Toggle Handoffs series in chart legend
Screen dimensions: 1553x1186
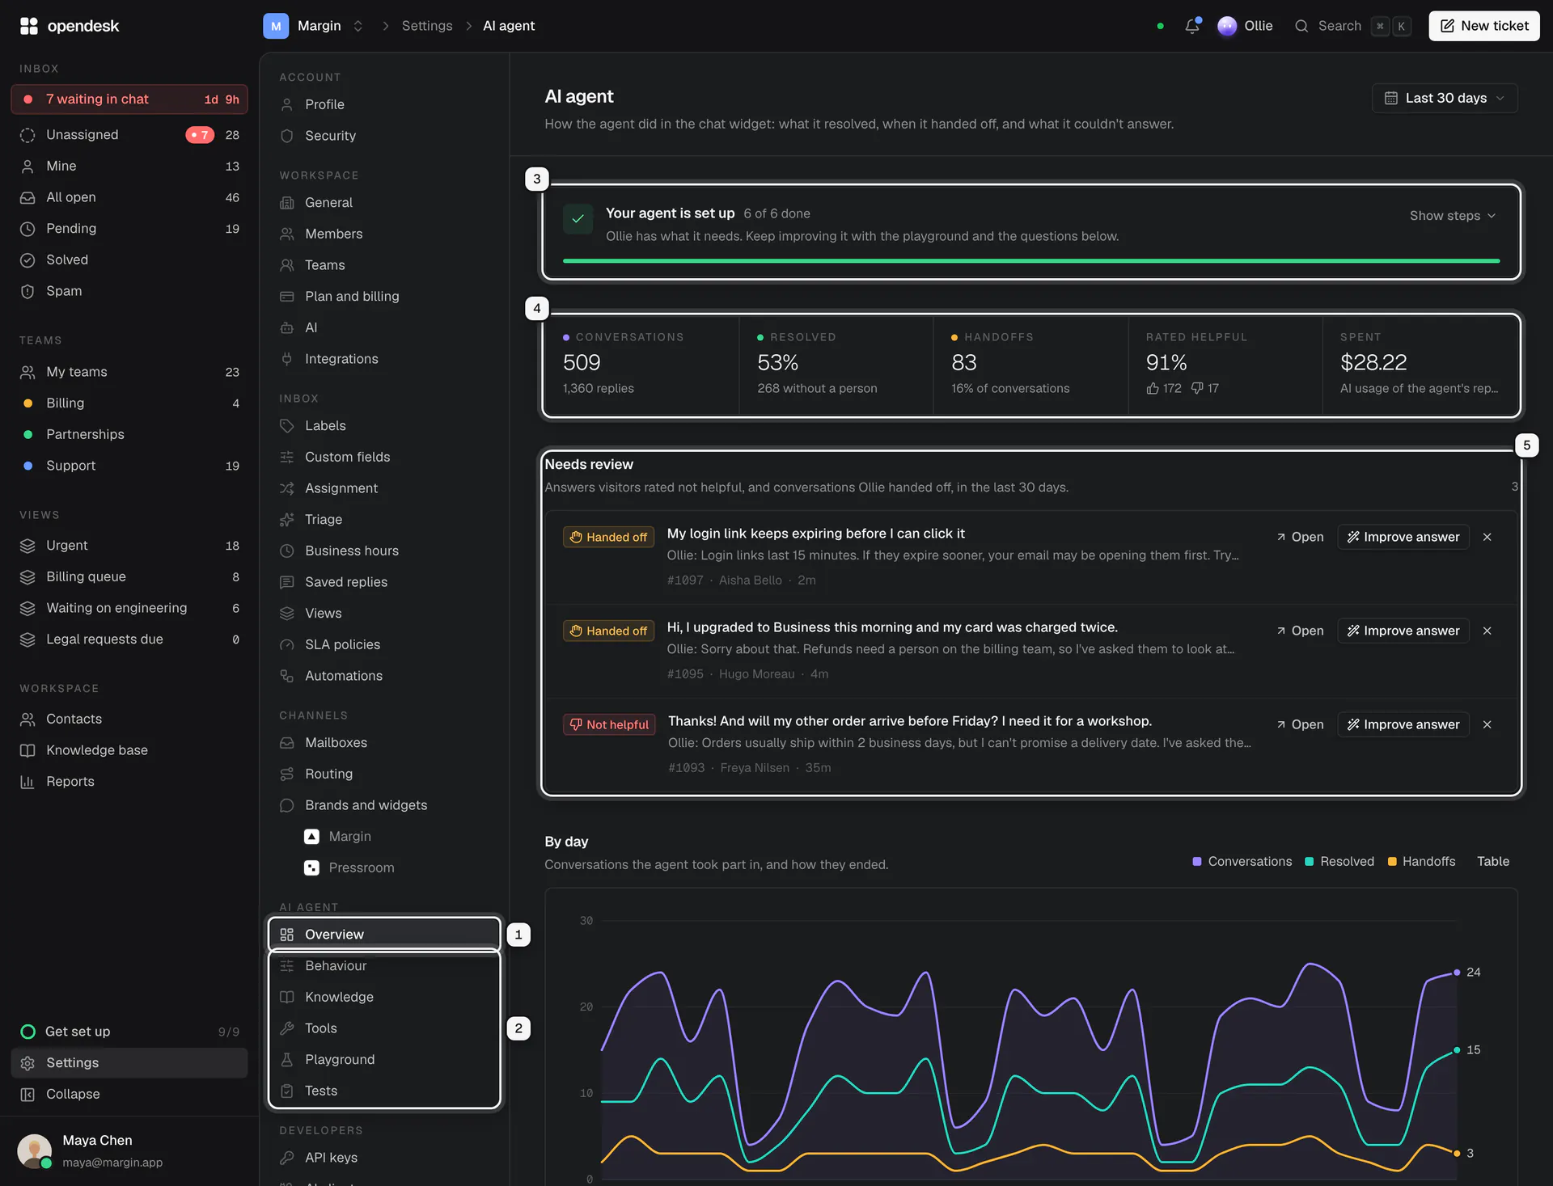1421,862
